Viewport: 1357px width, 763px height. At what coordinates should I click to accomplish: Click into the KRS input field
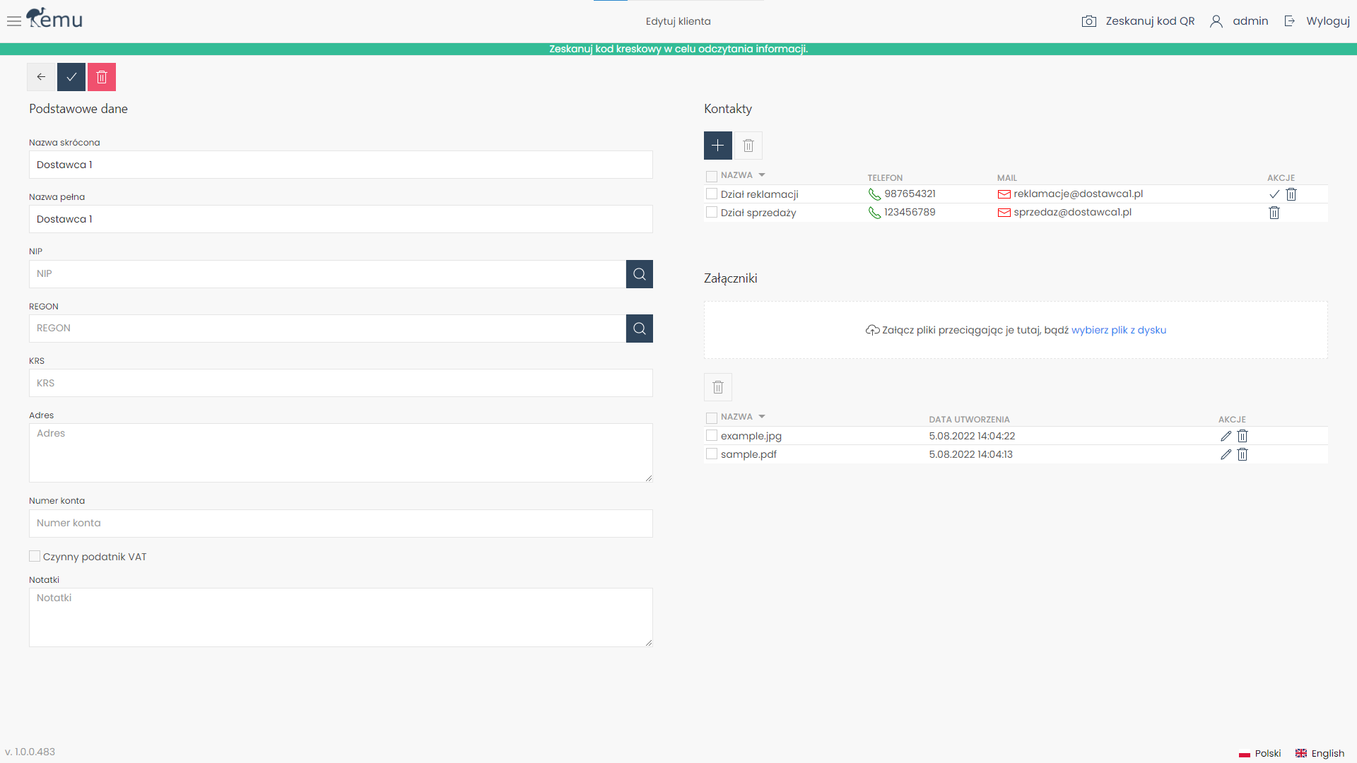pyautogui.click(x=341, y=383)
